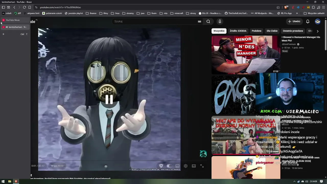327x184 pixels.
Task: Click the YouTube search magnifier button
Action: coord(208,21)
